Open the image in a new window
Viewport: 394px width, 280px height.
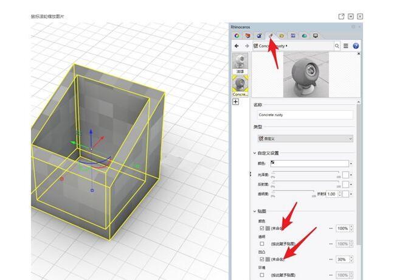341,16
